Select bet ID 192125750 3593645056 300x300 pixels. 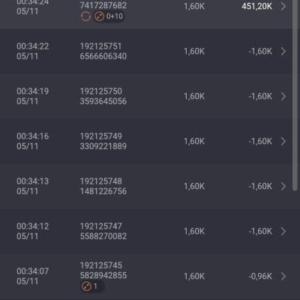pyautogui.click(x=103, y=96)
